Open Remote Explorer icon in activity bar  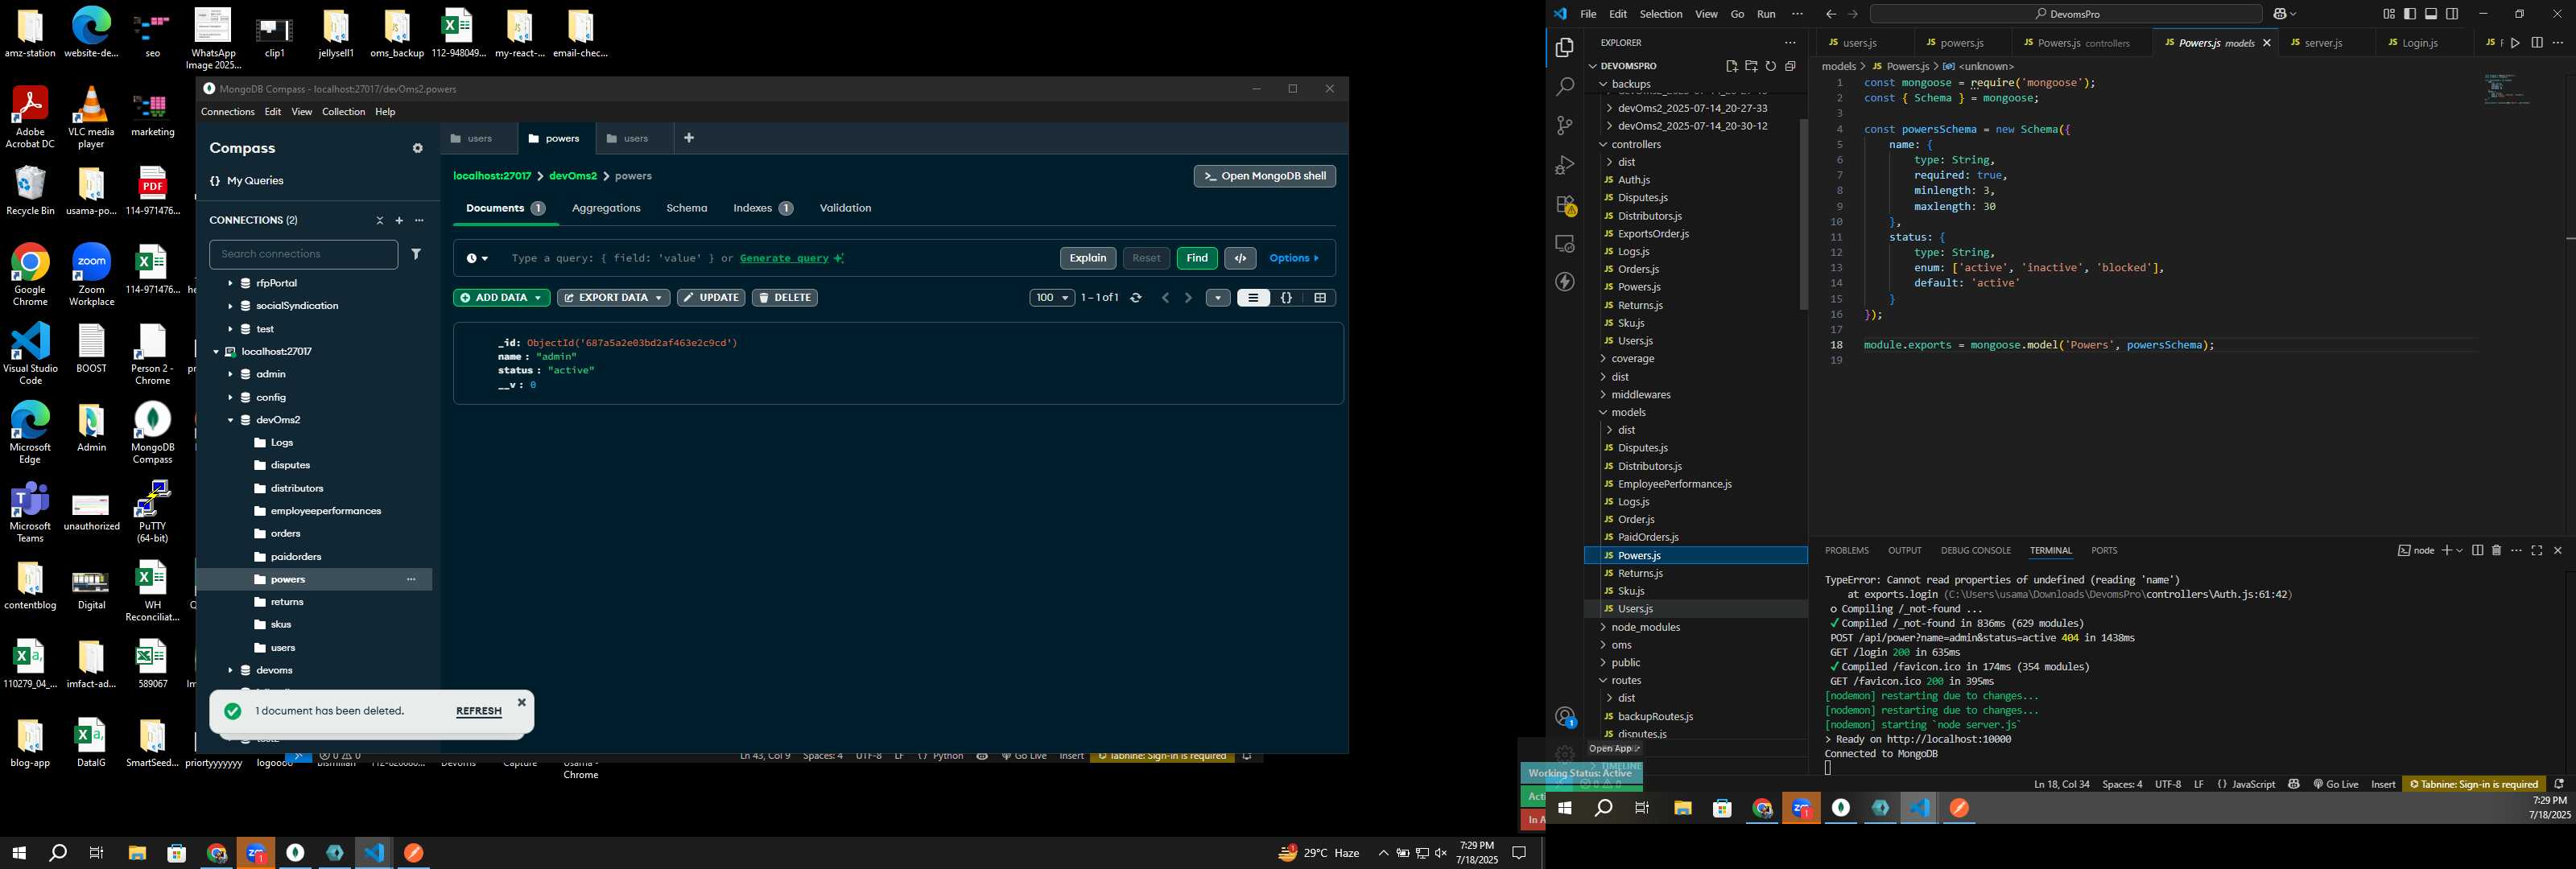pyautogui.click(x=1565, y=244)
